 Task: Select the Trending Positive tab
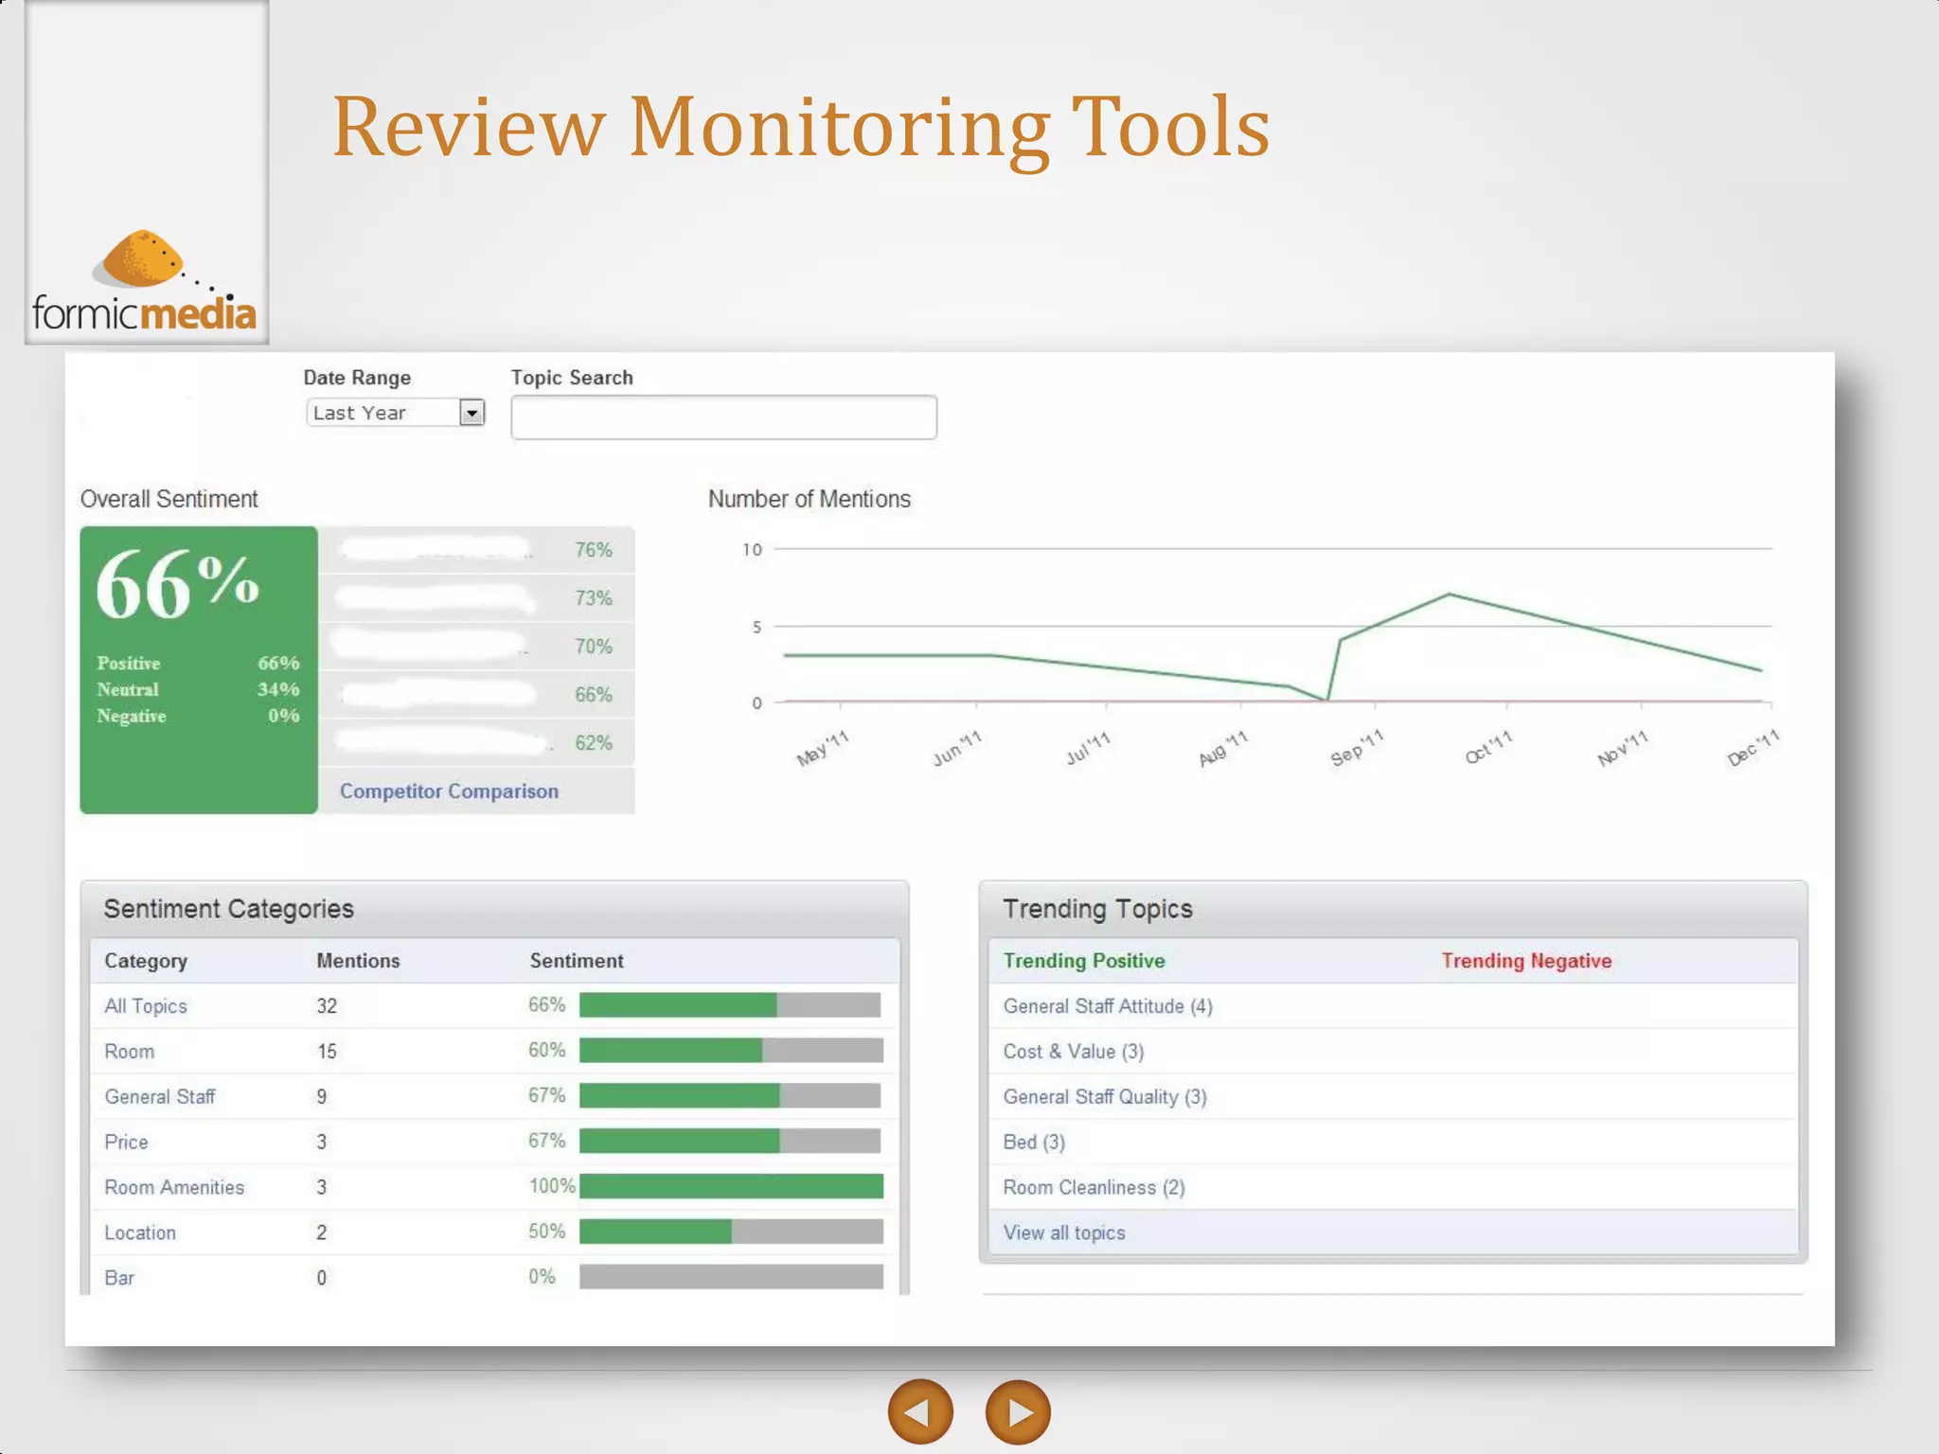(x=1084, y=961)
